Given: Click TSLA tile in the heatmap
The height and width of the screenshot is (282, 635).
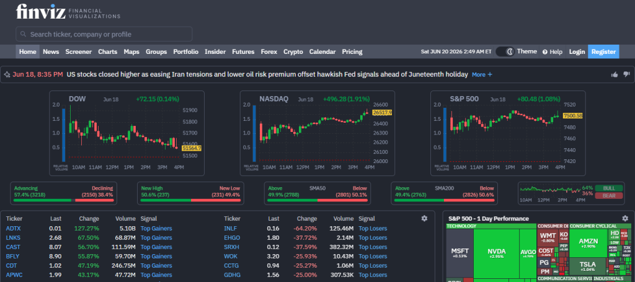Looking at the screenshot, I should (x=588, y=267).
